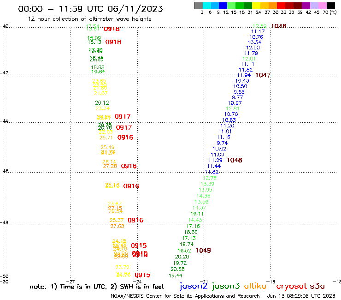
Task: Click the 25.71 wave height value
Action: [x=106, y=138]
